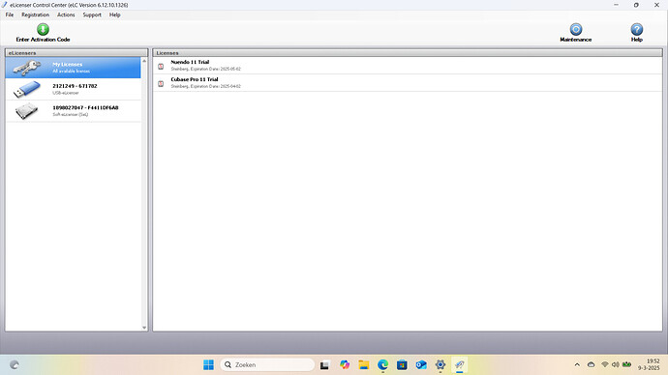
Task: Open the Maintenance tool icon
Action: pyautogui.click(x=576, y=29)
